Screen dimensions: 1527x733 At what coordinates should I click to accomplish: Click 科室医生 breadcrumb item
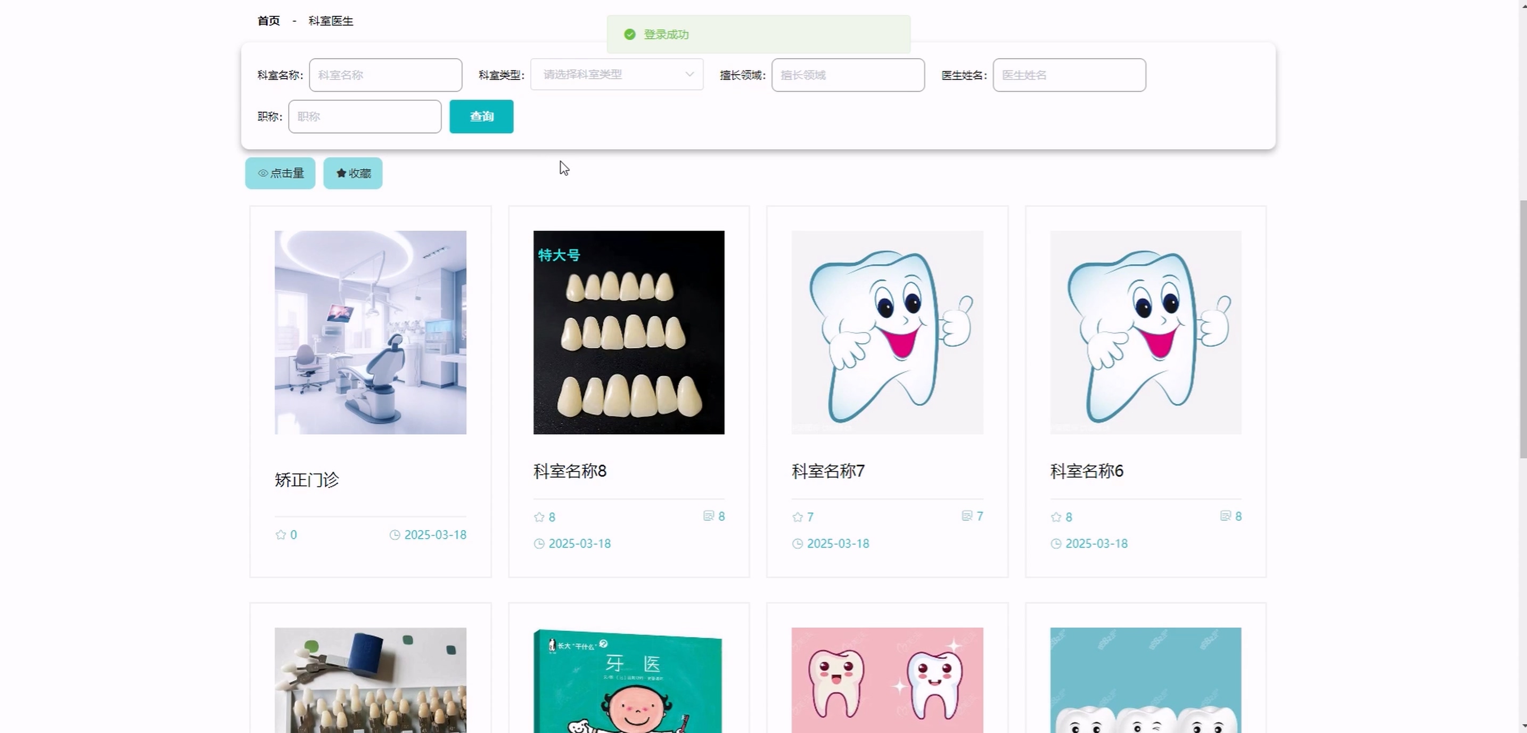point(331,21)
